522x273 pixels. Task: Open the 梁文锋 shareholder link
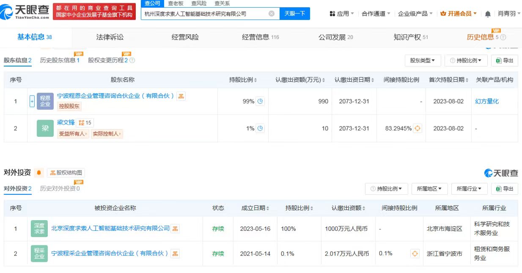coord(66,123)
